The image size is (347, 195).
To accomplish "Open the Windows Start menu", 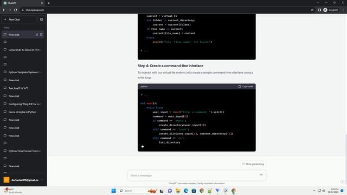I will pyautogui.click(x=113, y=191).
